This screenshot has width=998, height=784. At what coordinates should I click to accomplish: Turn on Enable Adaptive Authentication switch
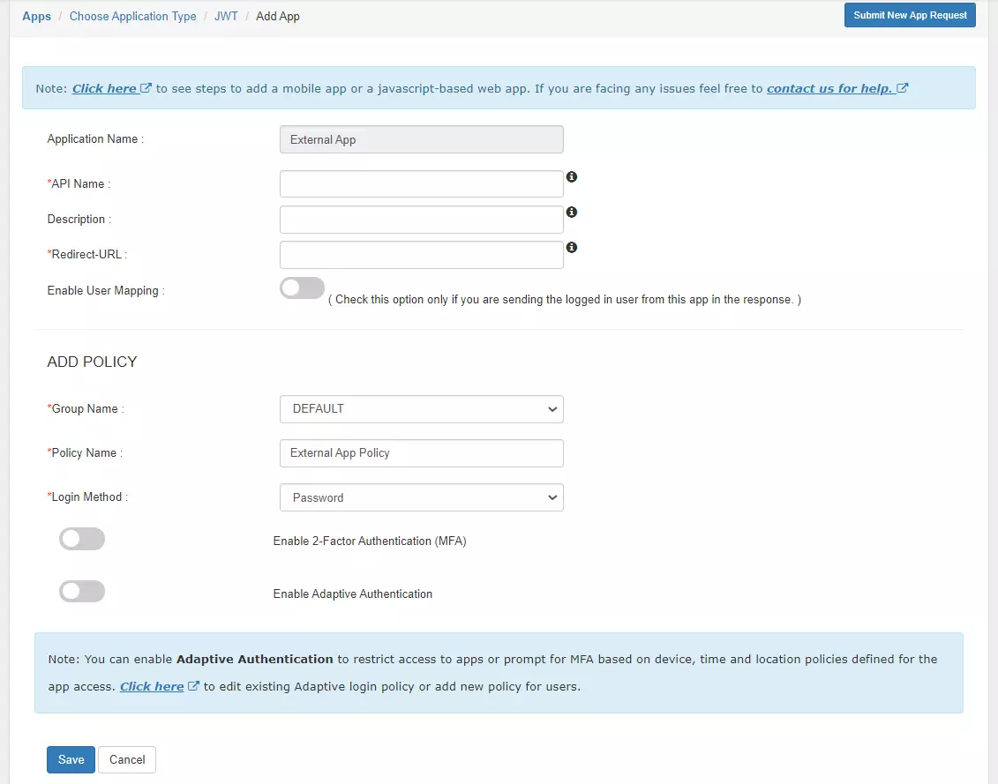[82, 591]
